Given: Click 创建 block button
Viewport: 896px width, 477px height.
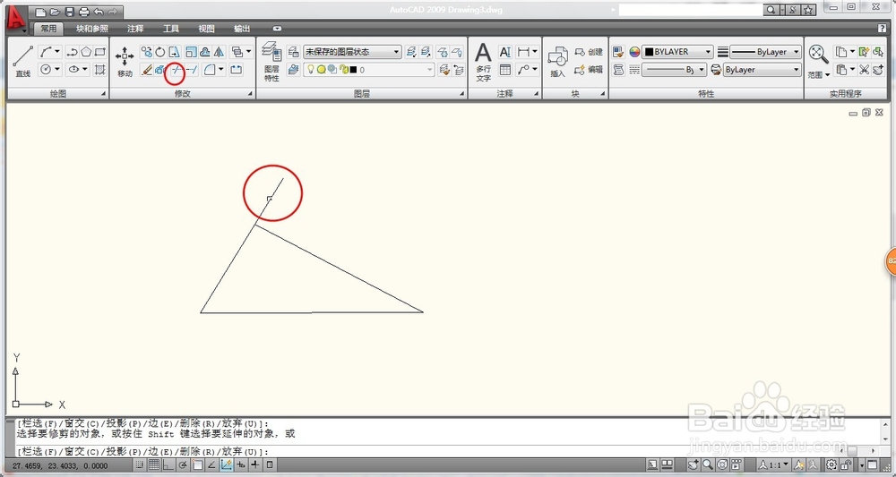Looking at the screenshot, I should coord(589,52).
